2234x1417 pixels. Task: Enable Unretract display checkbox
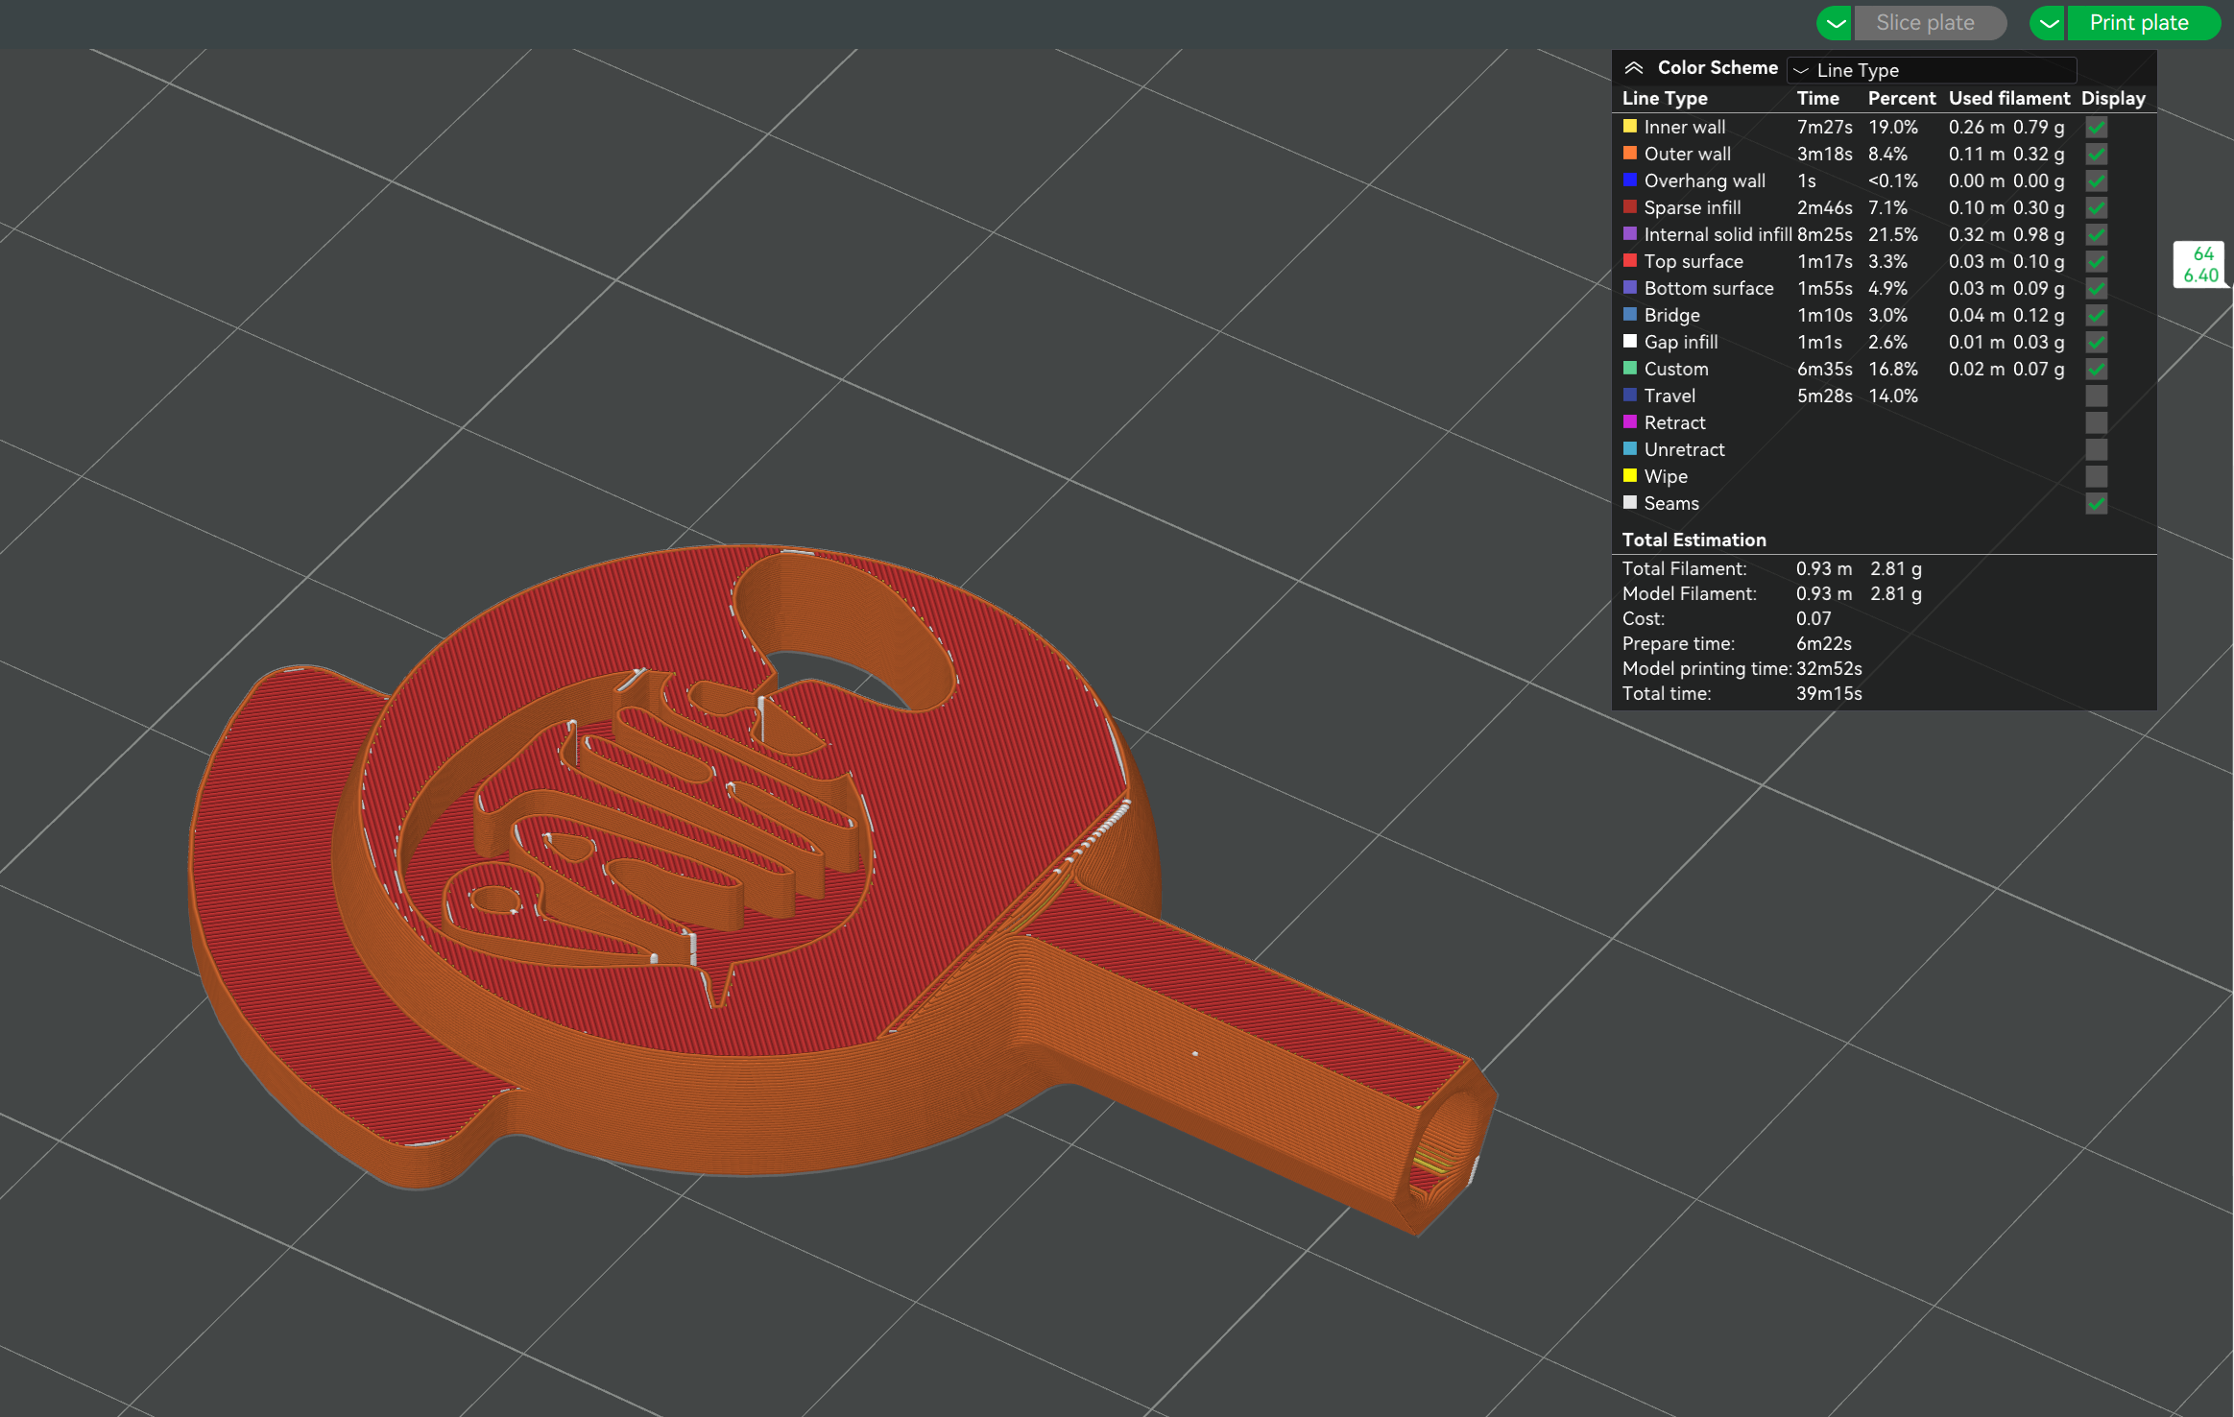[x=2097, y=449]
